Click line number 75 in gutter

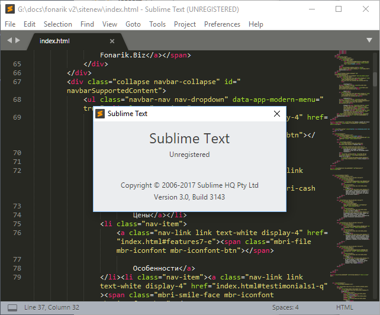point(17,224)
